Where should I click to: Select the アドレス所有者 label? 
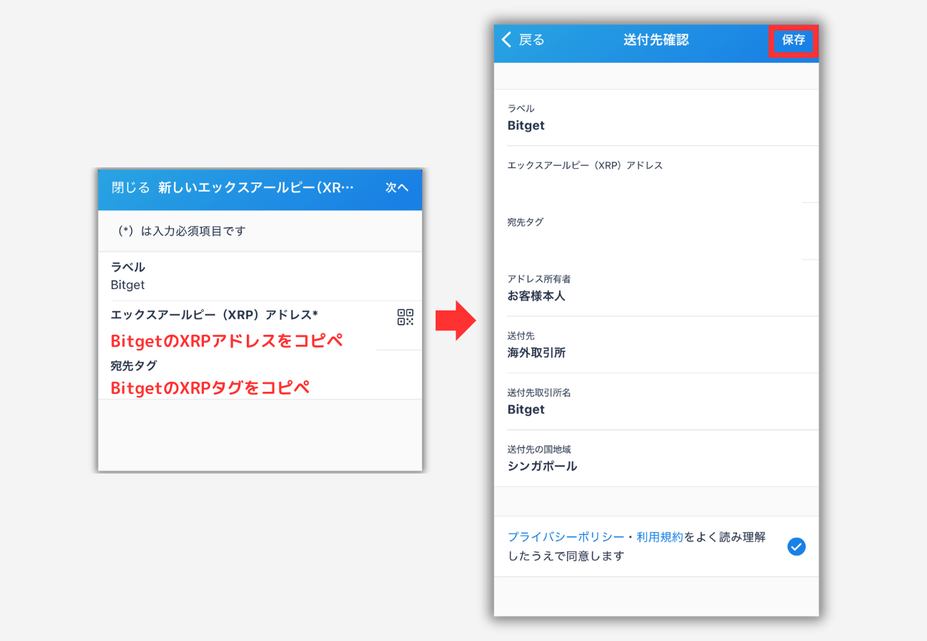(539, 279)
